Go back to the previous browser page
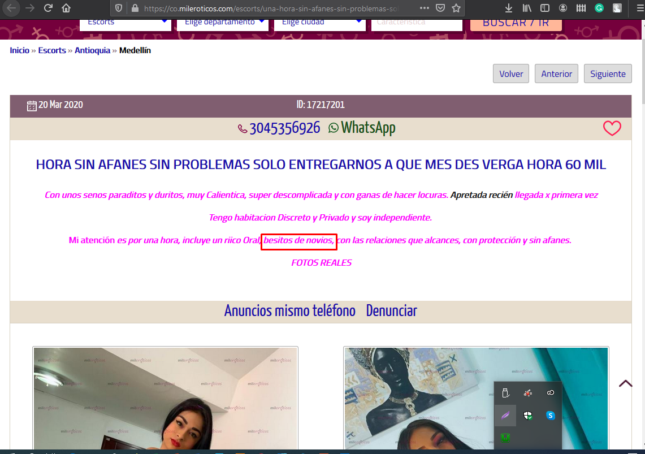 point(11,8)
